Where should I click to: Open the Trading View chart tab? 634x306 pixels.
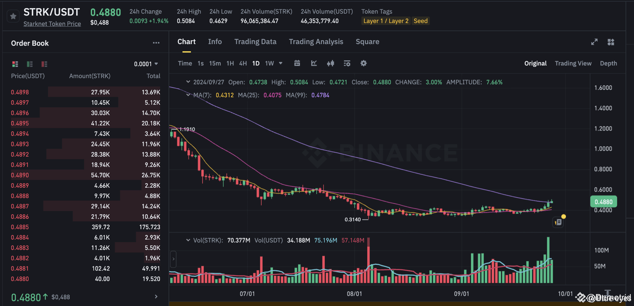(x=573, y=63)
